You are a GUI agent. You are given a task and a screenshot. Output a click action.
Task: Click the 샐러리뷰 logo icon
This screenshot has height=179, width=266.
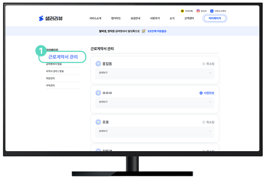coord(41,18)
